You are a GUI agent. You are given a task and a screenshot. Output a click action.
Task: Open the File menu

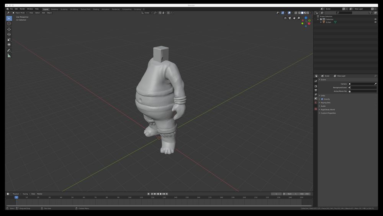point(11,9)
